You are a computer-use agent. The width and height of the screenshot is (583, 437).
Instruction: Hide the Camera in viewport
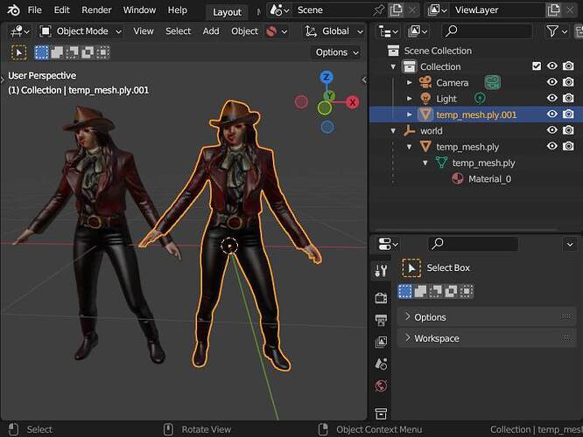pyautogui.click(x=552, y=81)
